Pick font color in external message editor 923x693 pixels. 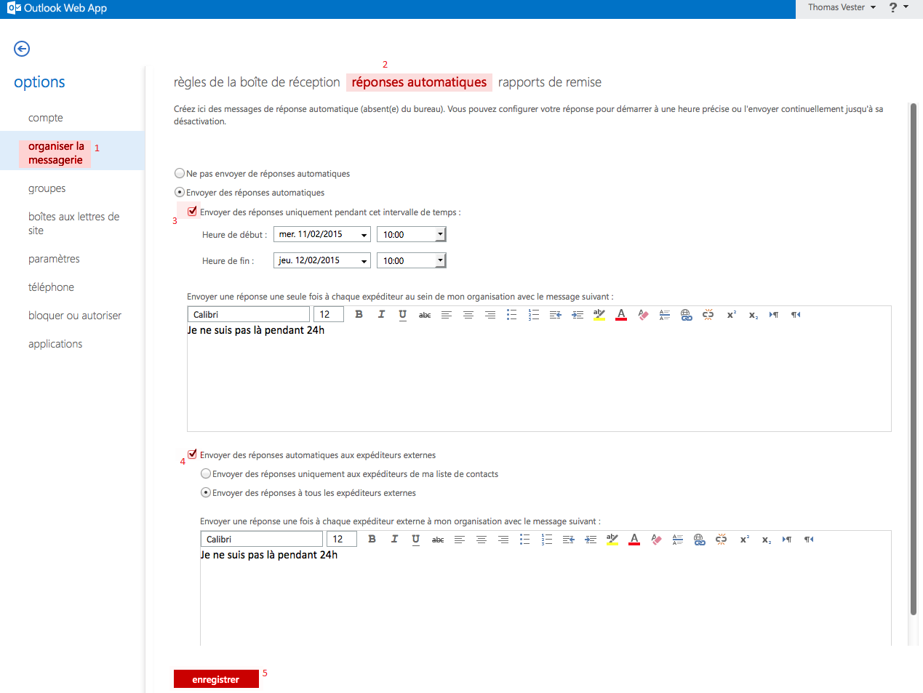pyautogui.click(x=634, y=540)
